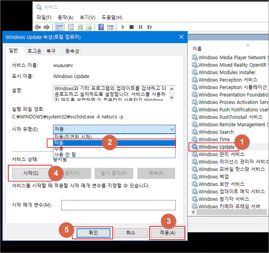The image size is (269, 253).
Task: Click the Refresh toolbar icon
Action: (80, 27)
